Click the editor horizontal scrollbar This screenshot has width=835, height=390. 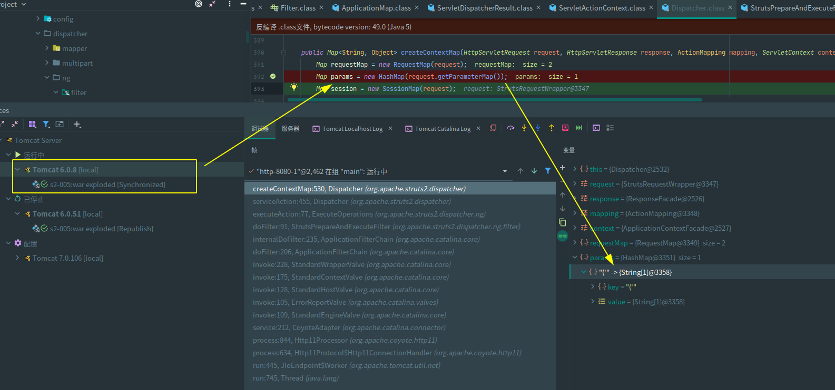pyautogui.click(x=494, y=99)
